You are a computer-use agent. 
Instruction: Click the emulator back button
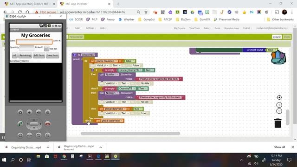[x=39, y=135]
